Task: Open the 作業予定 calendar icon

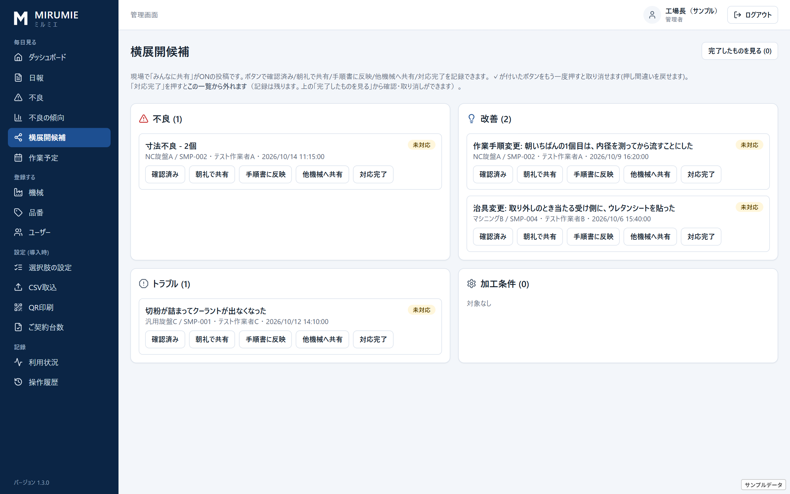Action: pyautogui.click(x=18, y=158)
